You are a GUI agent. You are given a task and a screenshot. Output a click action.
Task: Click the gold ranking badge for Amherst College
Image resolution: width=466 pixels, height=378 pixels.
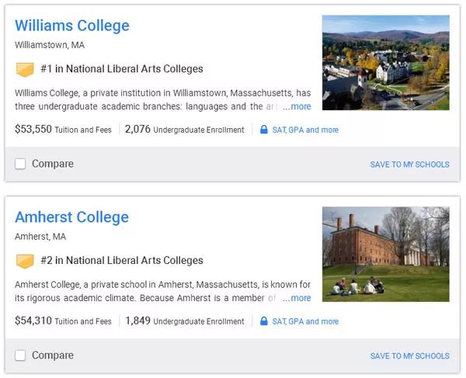point(25,261)
